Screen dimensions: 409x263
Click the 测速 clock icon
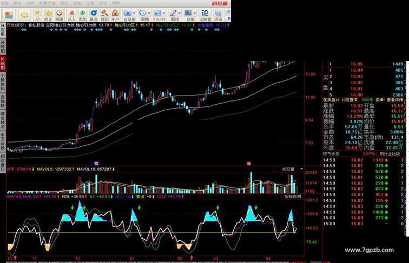(x=59, y=15)
